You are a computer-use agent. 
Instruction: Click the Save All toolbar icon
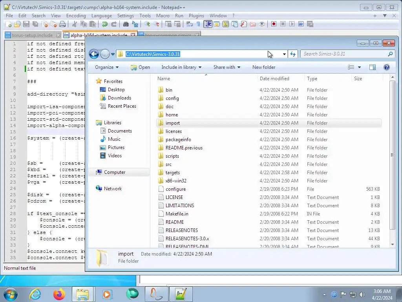[x=35, y=24]
